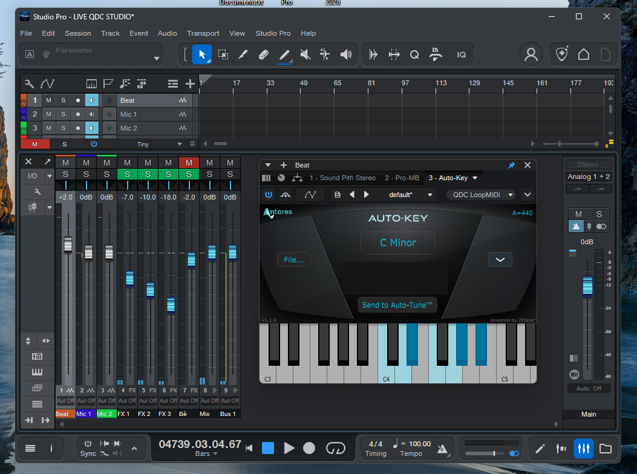Toggle the Loop transport button
This screenshot has width=637, height=474.
point(336,448)
